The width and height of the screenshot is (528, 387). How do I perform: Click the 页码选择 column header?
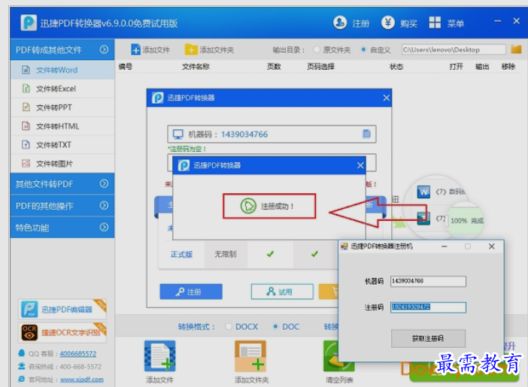[320, 67]
